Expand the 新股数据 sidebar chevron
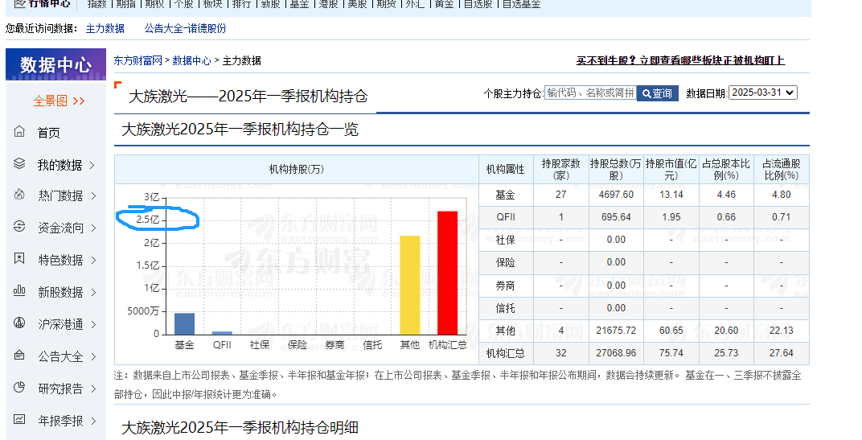 93,293
